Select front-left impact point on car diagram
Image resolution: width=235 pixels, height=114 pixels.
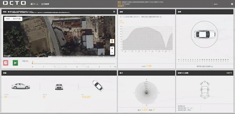(201, 83)
